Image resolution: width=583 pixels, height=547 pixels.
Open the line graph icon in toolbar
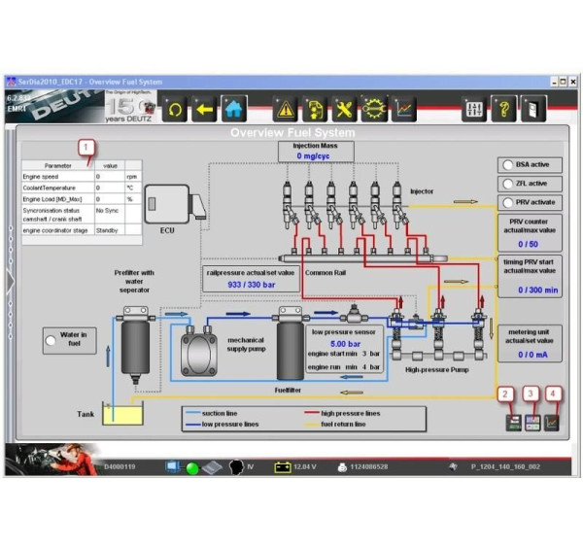403,108
